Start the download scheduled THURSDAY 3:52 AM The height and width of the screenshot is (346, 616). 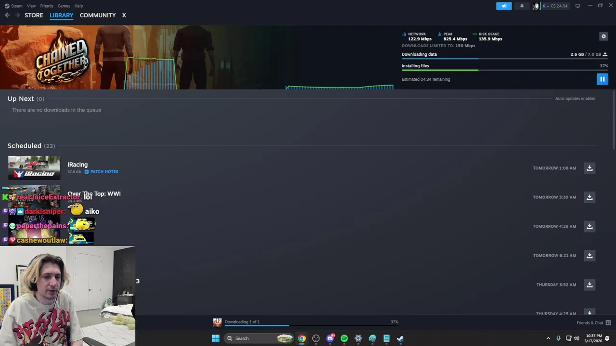(590, 284)
